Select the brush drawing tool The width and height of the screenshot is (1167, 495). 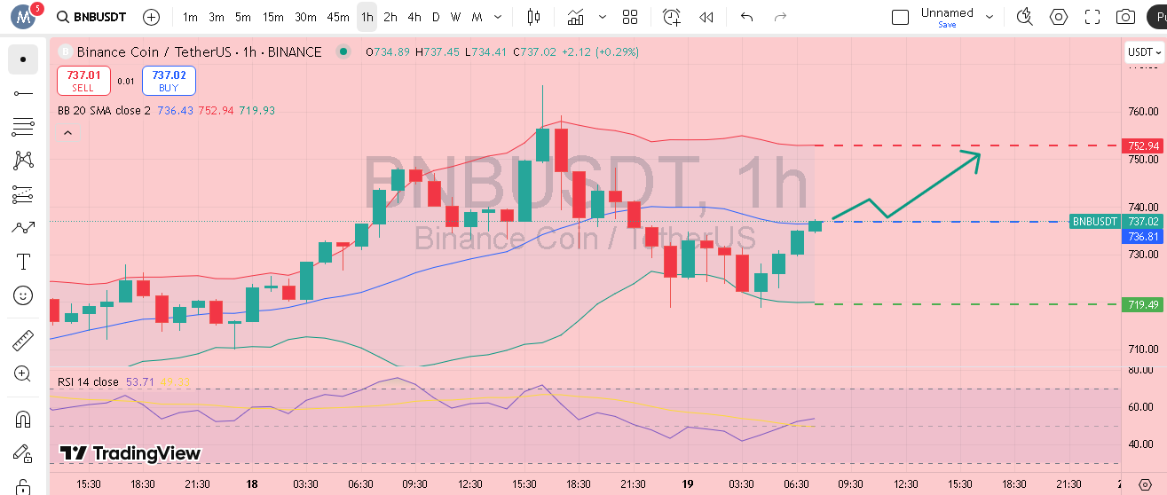click(23, 228)
